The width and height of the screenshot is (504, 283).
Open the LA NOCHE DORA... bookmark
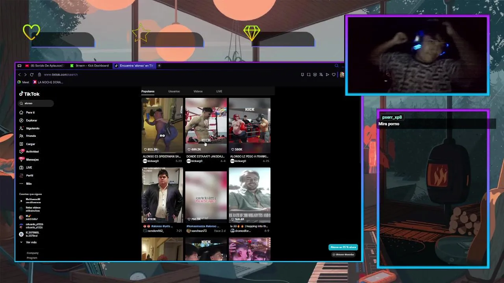[48, 82]
